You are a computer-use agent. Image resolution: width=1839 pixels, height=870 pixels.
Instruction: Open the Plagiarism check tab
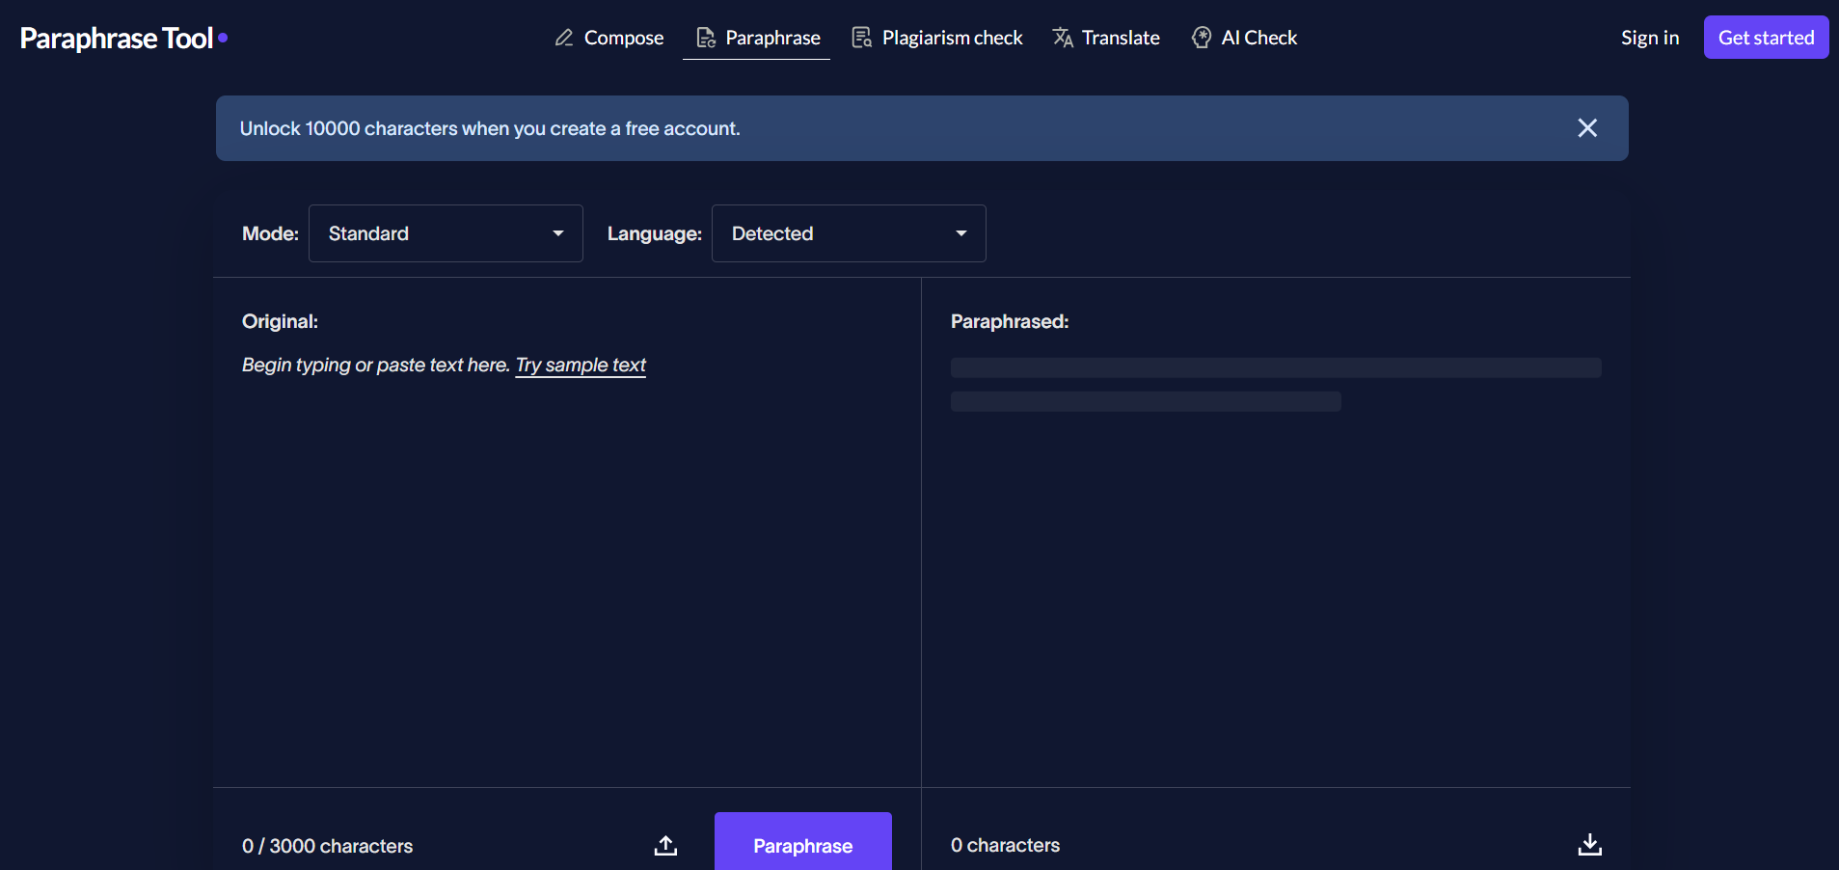(952, 38)
